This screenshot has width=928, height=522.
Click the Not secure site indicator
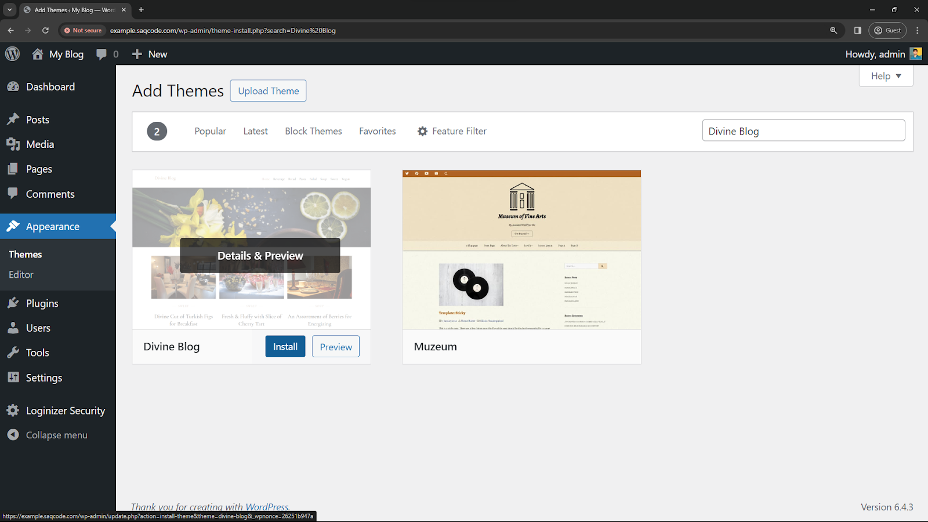[x=83, y=30]
